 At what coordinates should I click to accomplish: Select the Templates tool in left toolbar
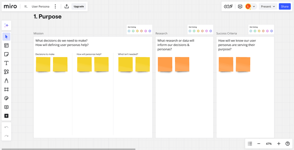pos(6,46)
